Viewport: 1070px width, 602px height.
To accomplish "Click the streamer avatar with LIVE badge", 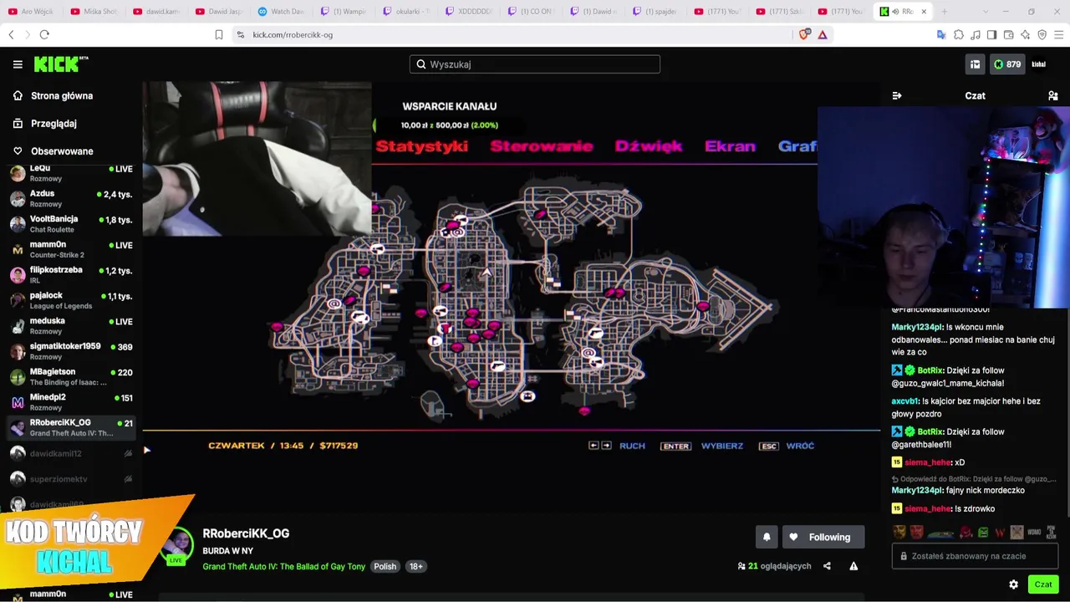I will (178, 548).
